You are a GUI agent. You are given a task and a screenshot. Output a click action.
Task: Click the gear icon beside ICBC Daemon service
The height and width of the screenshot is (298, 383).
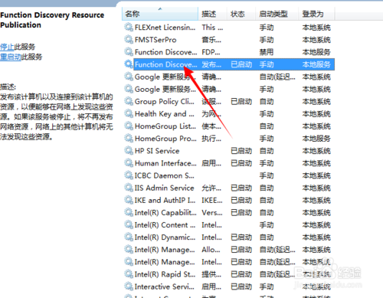click(x=129, y=175)
